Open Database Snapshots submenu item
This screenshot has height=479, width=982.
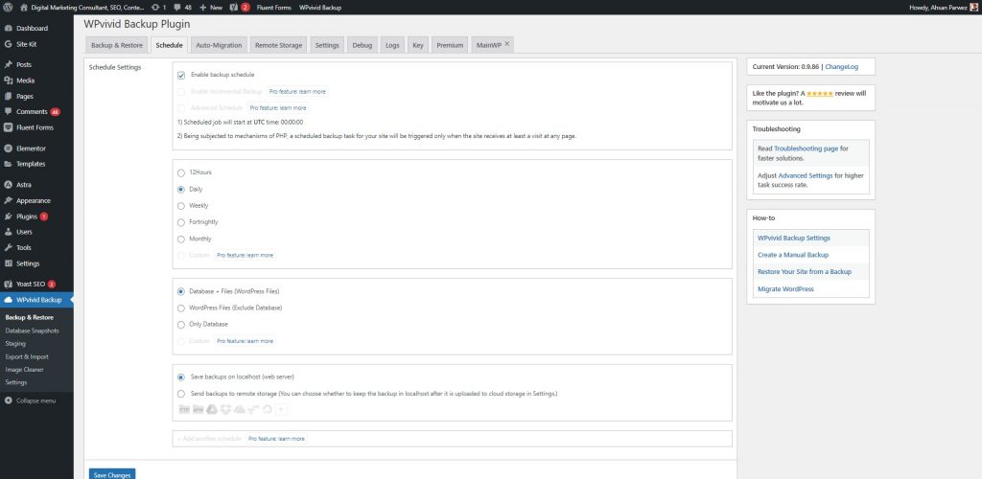click(x=32, y=331)
